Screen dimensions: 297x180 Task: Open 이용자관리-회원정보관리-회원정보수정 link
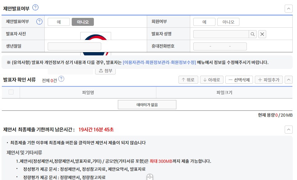(x=159, y=62)
